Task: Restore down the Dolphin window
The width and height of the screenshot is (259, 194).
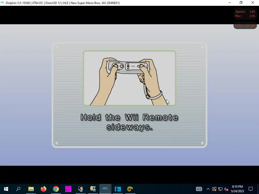Action: pyautogui.click(x=241, y=3)
